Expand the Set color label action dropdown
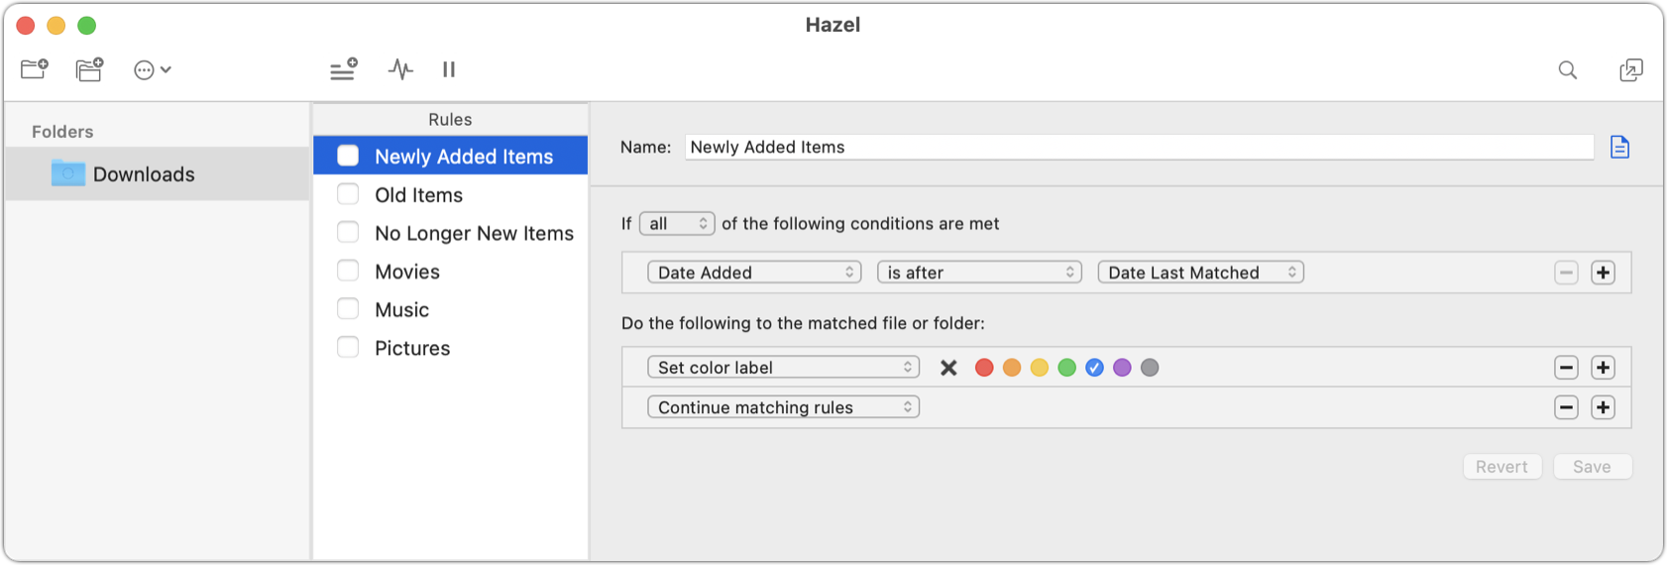 [783, 368]
